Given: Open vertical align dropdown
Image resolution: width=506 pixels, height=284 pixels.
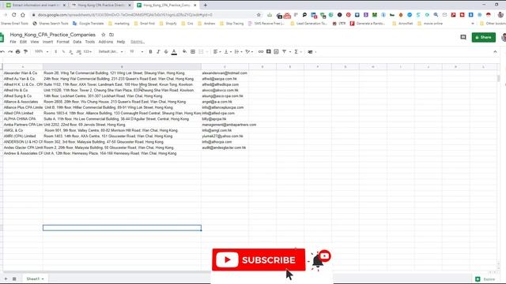Looking at the screenshot, I should (228, 52).
